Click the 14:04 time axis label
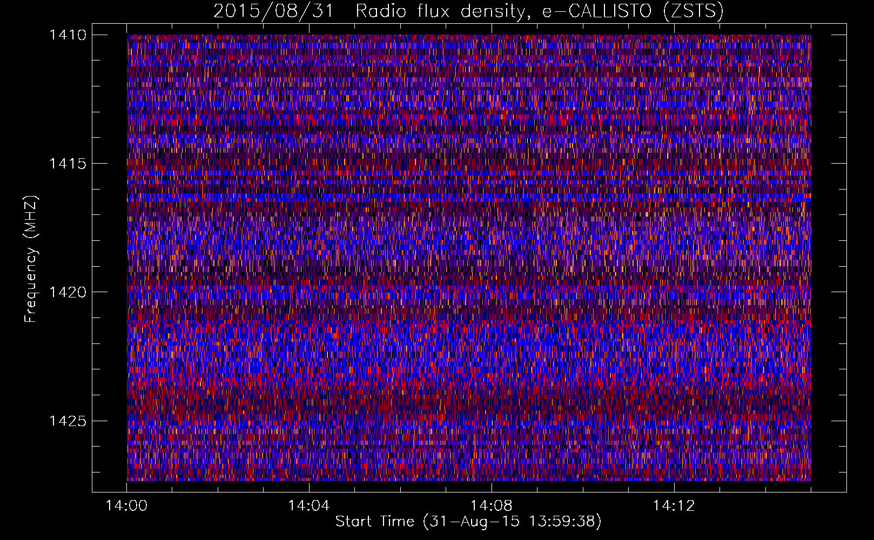The width and height of the screenshot is (874, 540). tap(309, 506)
